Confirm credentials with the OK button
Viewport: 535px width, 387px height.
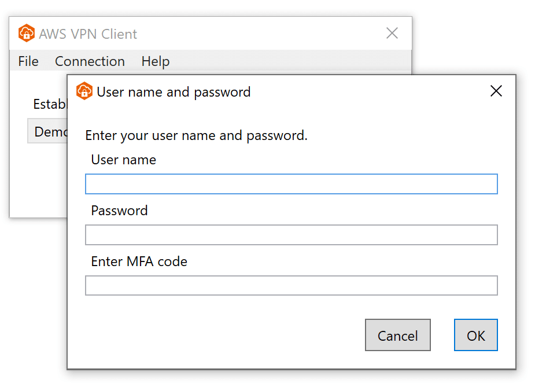pyautogui.click(x=475, y=336)
